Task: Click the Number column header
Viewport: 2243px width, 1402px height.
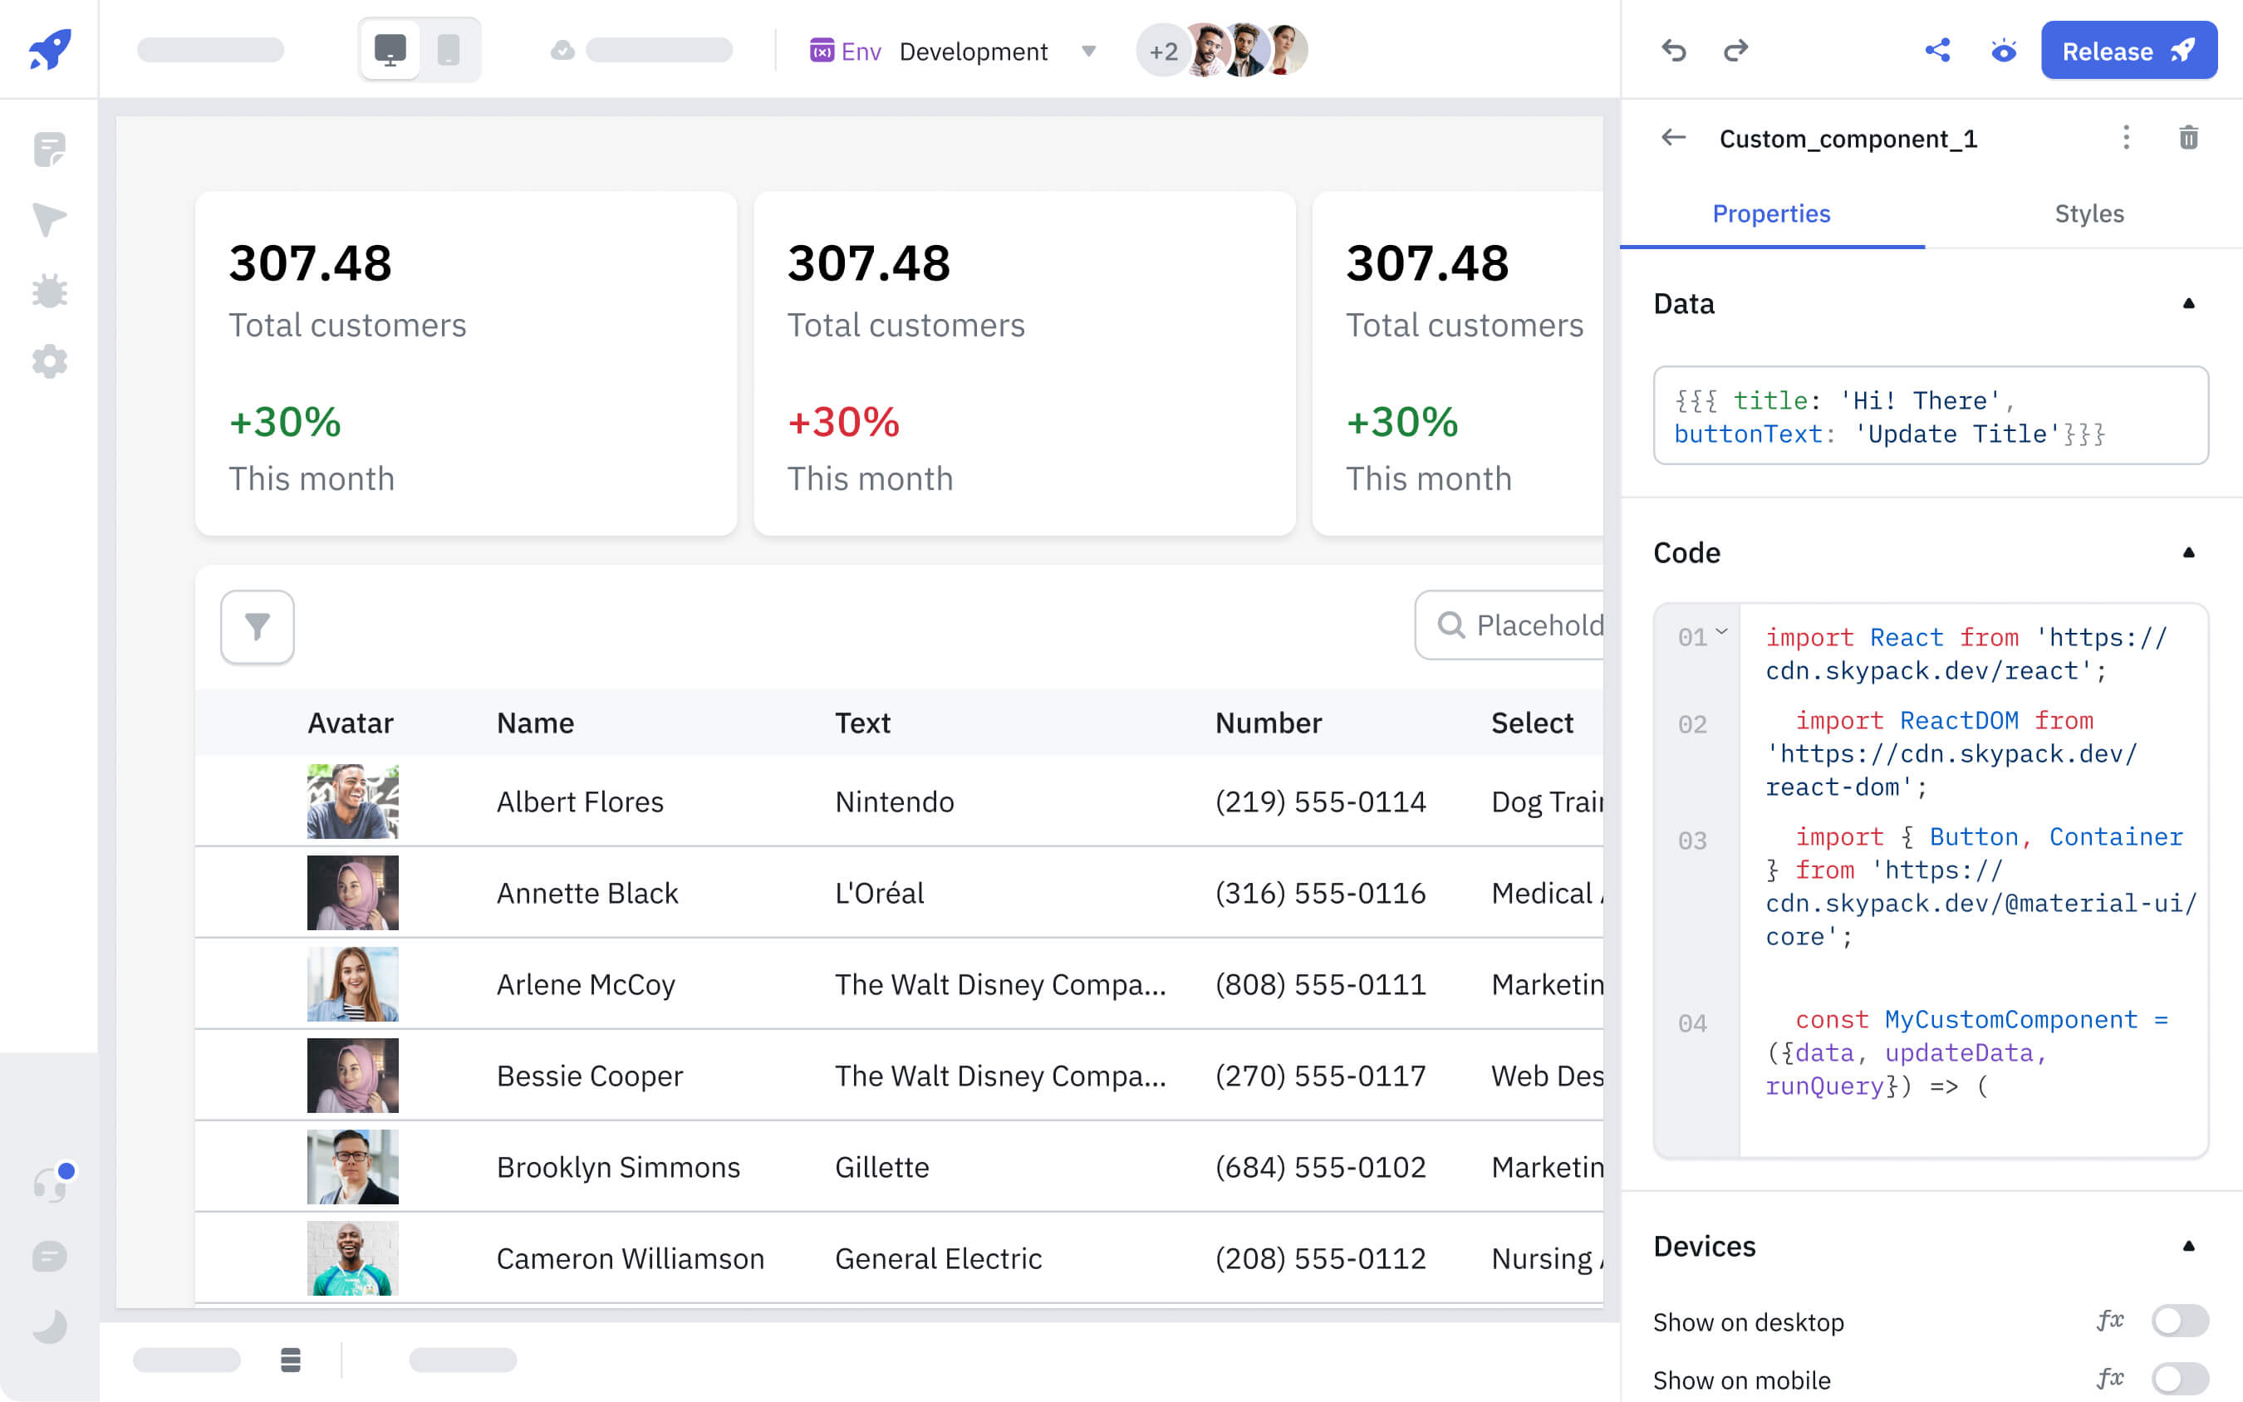Action: 1268,723
